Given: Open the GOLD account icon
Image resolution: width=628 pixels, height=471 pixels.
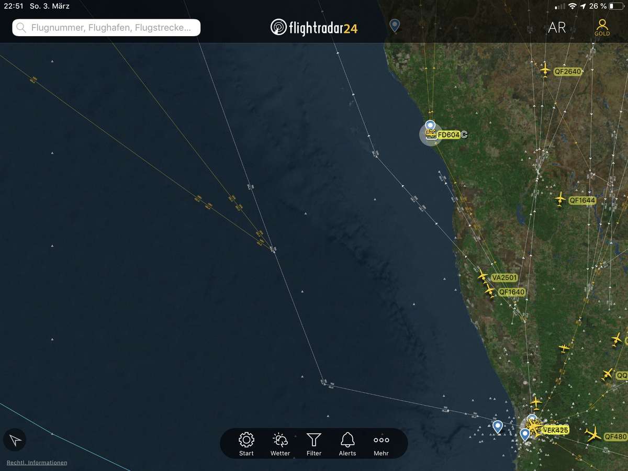Looking at the screenshot, I should [602, 27].
